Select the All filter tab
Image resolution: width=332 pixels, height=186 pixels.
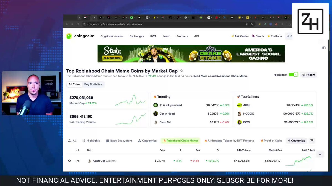point(72,141)
